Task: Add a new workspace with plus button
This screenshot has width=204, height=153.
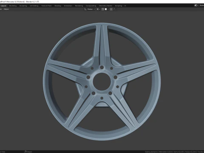Action: tap(125, 6)
